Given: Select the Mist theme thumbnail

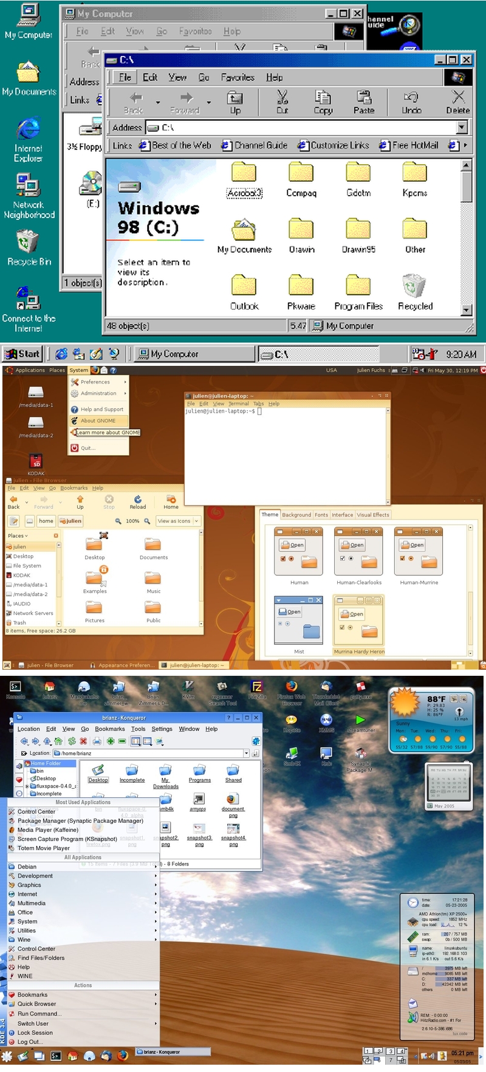Looking at the screenshot, I should (x=299, y=624).
